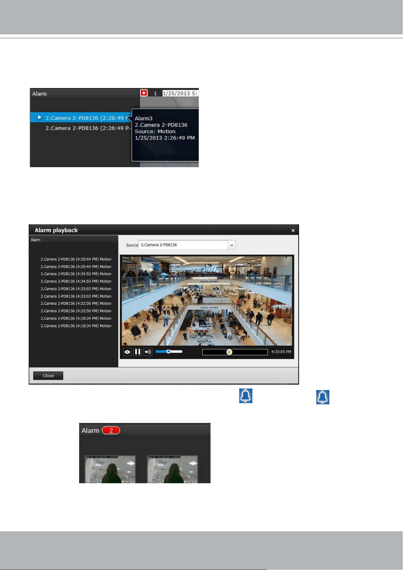This screenshot has width=403, height=570.
Task: Select the last 4:18:34 PM Motion alarm
Action: tap(76, 326)
